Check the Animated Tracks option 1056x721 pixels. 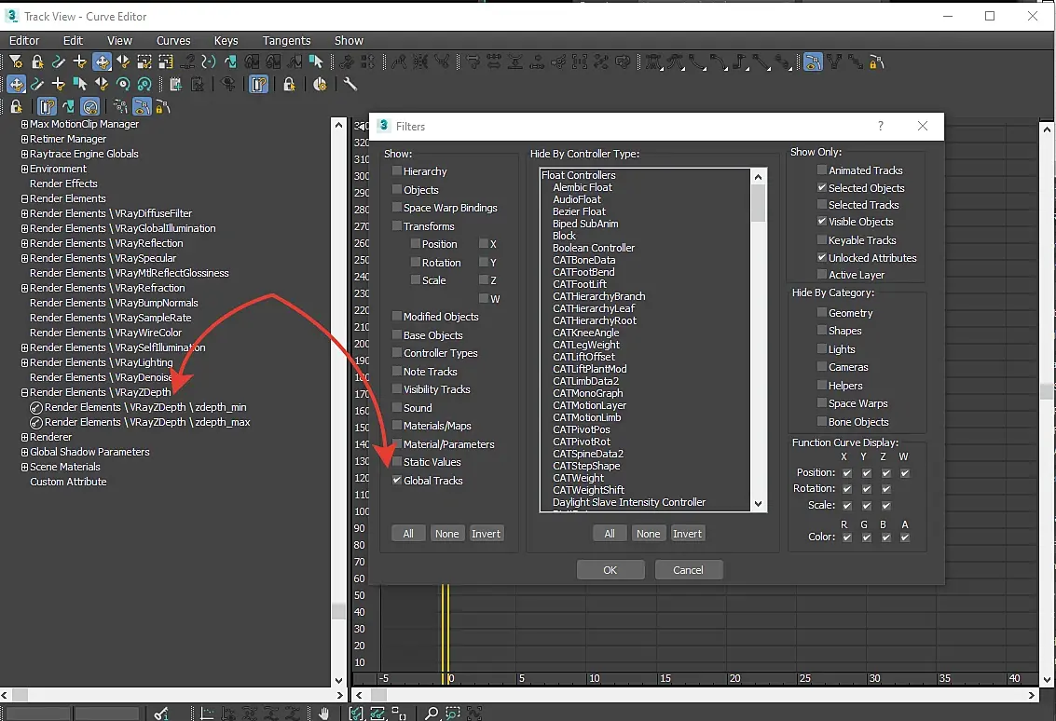tap(822, 170)
